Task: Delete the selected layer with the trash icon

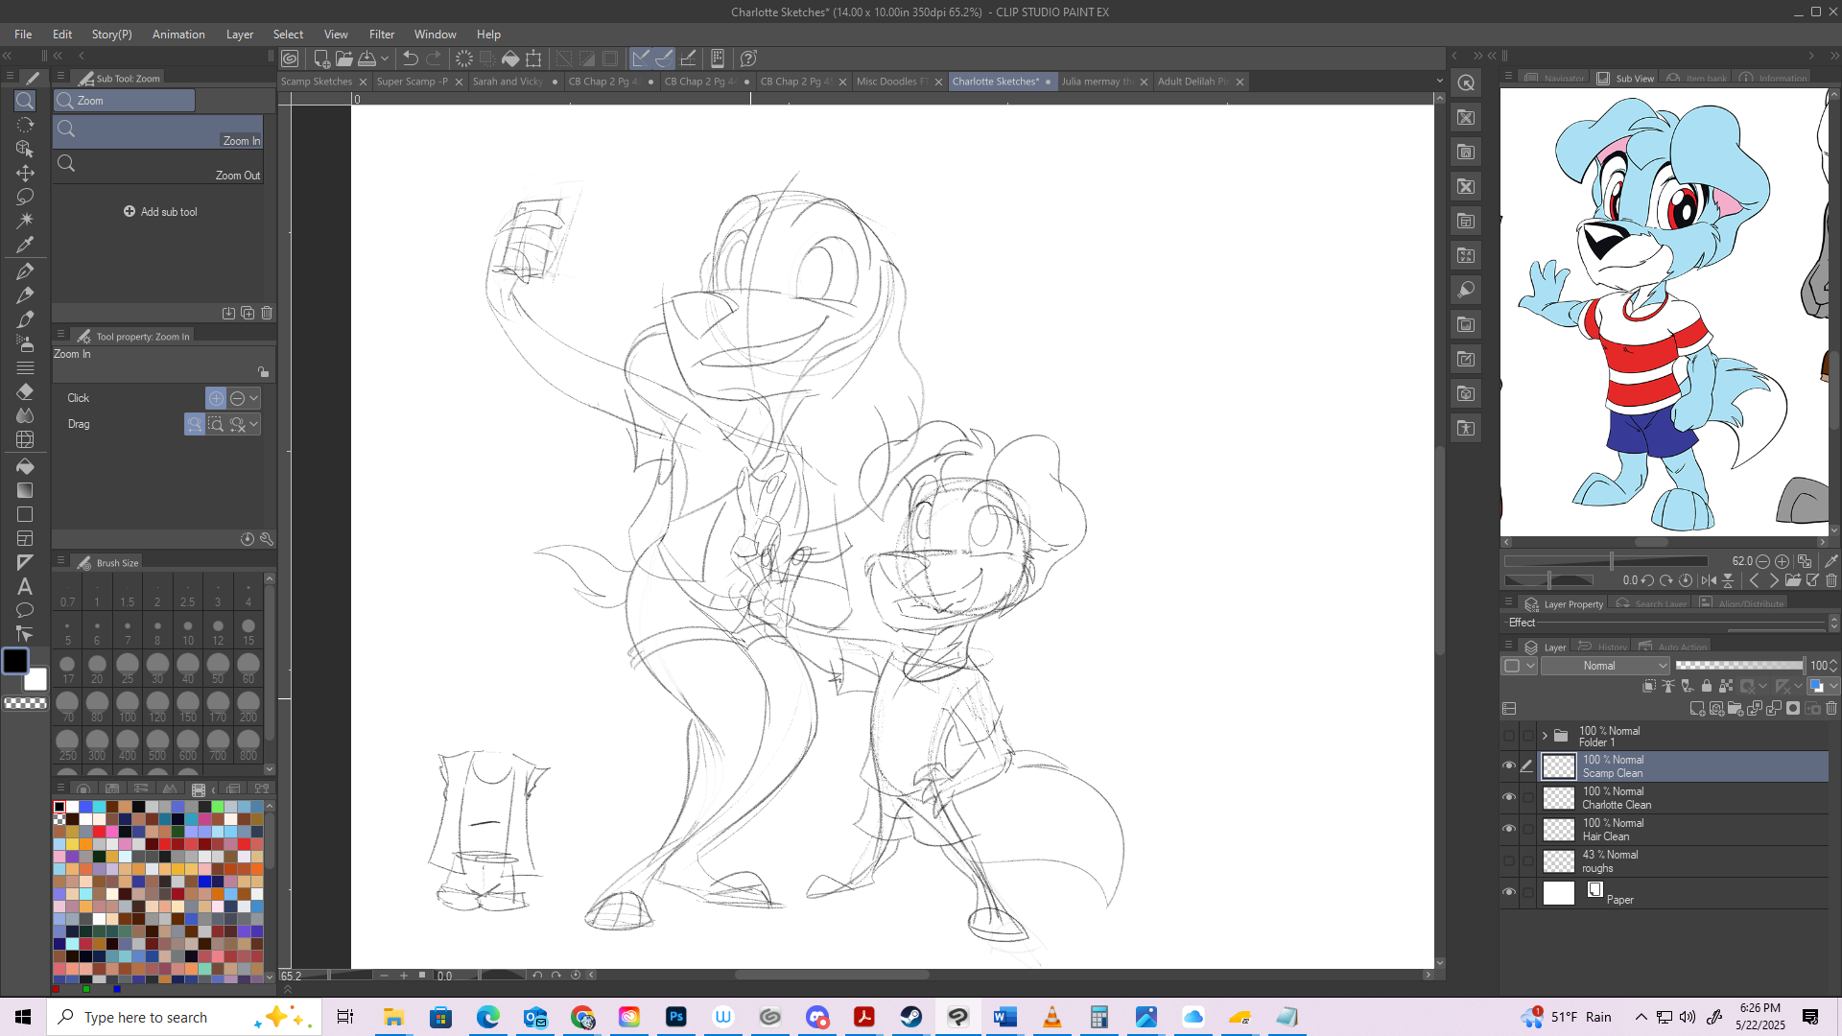Action: click(1831, 709)
